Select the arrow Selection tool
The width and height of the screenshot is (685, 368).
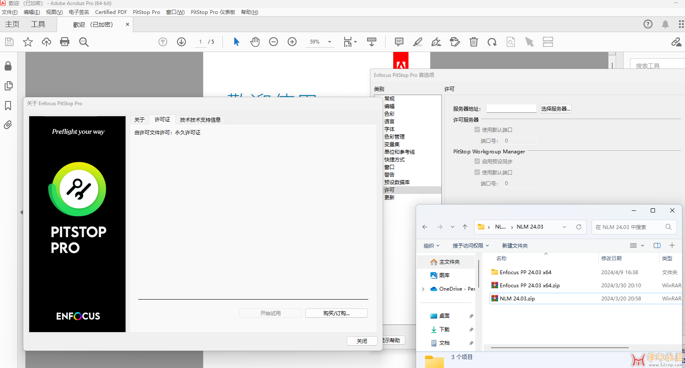pos(236,42)
